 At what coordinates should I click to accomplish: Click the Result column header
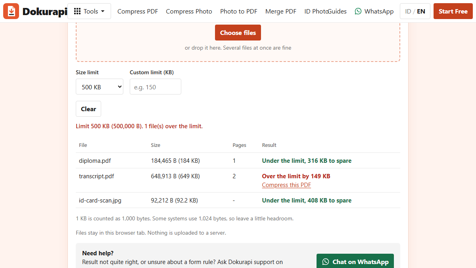point(269,145)
